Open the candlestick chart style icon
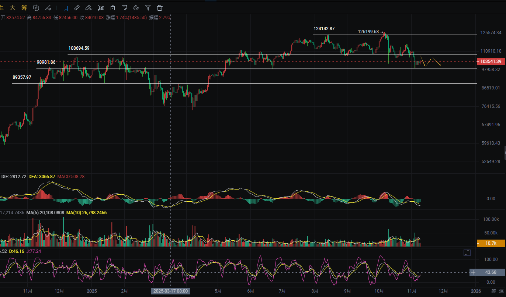506x297 pixels. (101, 7)
